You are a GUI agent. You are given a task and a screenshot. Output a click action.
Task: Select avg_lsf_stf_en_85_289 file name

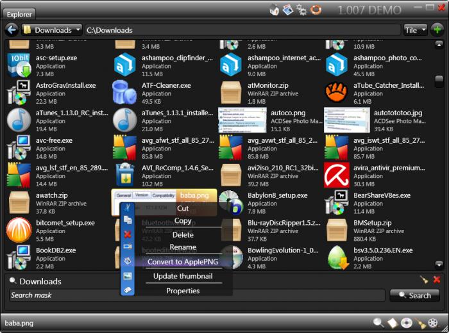(72, 168)
